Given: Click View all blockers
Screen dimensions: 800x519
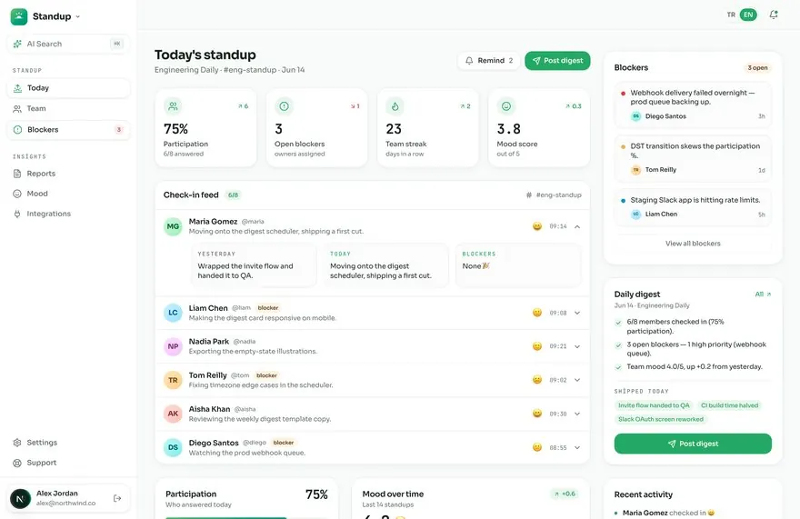Looking at the screenshot, I should point(693,244).
